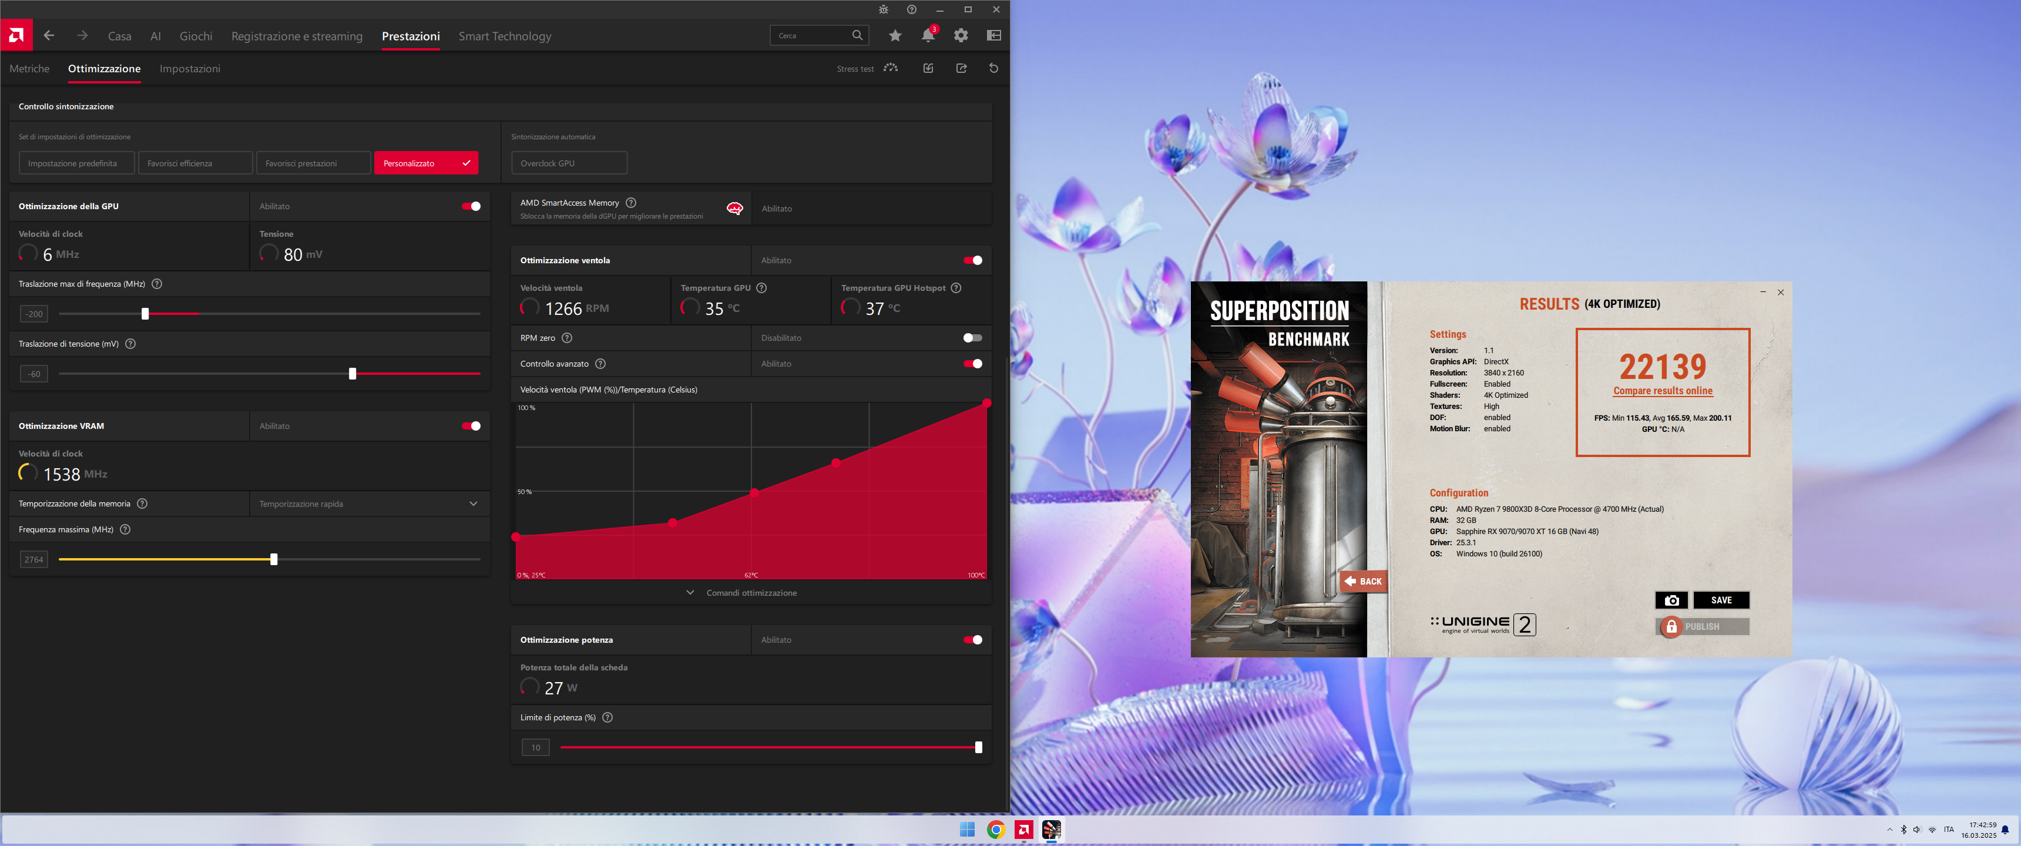Open help for RPM zero

pos(567,338)
